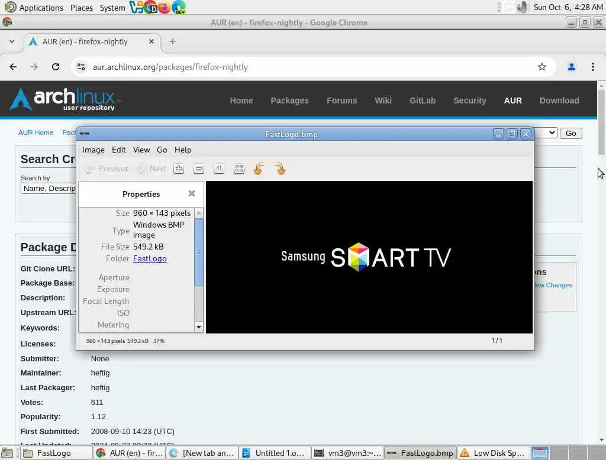Open the FastLogo folder link
Image resolution: width=606 pixels, height=460 pixels.
coord(150,259)
